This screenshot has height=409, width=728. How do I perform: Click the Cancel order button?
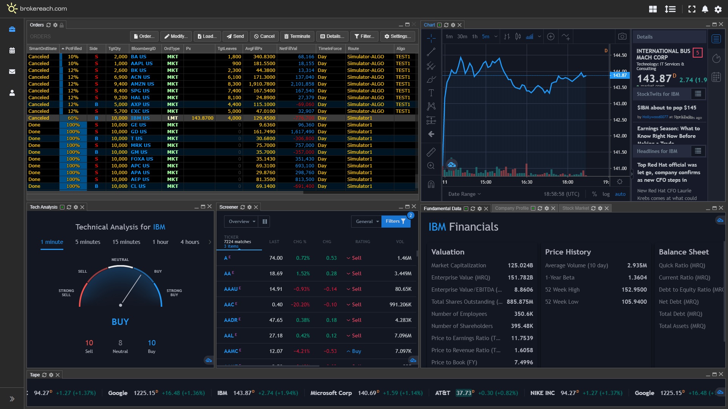point(264,36)
